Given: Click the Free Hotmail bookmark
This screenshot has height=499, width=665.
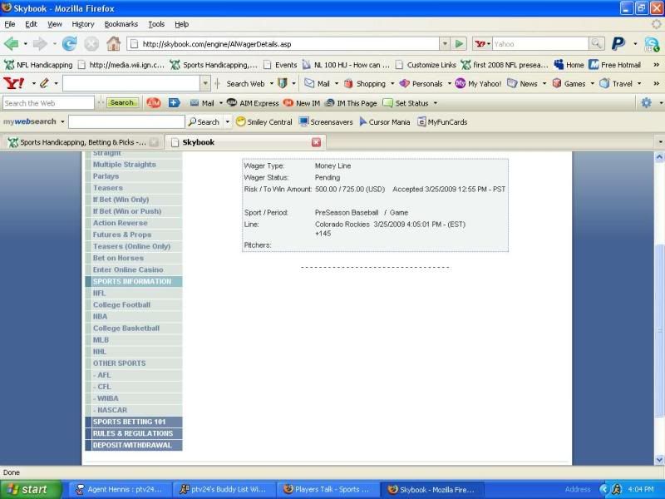Looking at the screenshot, I should pyautogui.click(x=614, y=65).
